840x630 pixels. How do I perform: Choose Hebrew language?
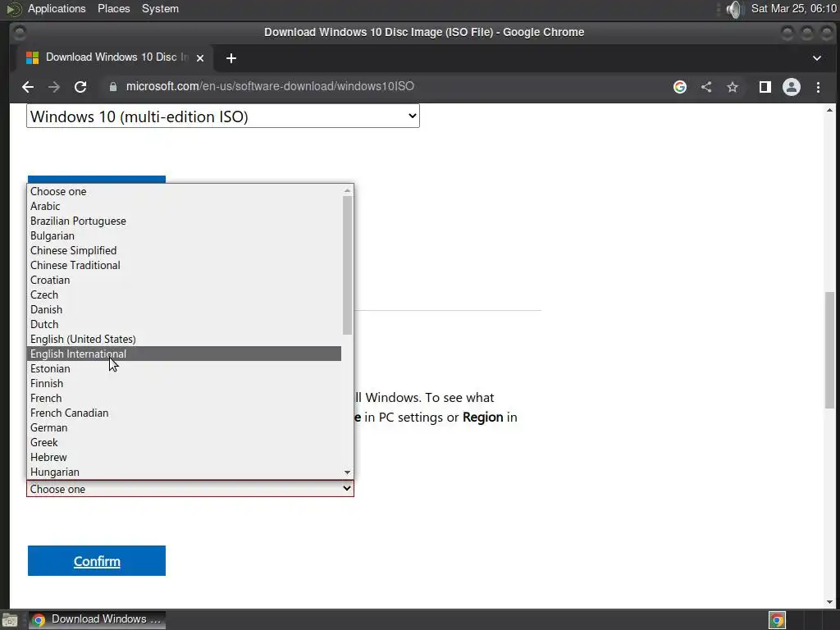[184, 457]
